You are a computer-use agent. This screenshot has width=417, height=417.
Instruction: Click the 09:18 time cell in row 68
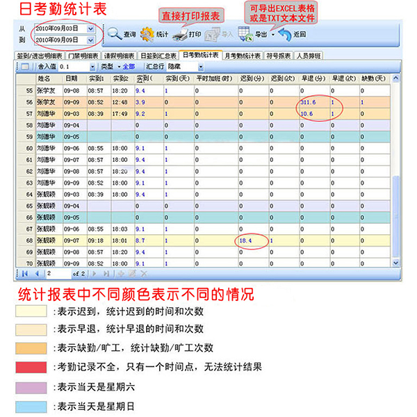pos(99,240)
